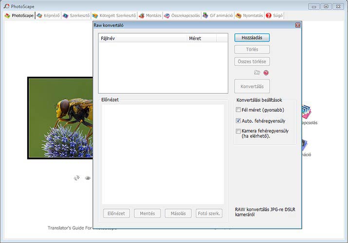Open the Szerkesztő tab

point(76,16)
